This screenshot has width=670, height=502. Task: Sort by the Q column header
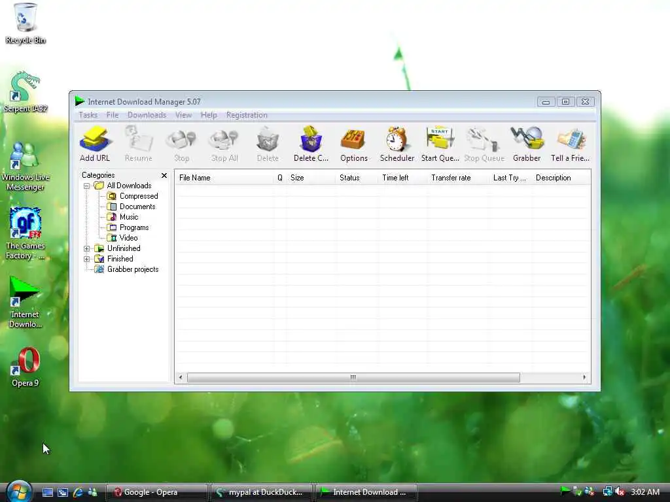pyautogui.click(x=280, y=178)
